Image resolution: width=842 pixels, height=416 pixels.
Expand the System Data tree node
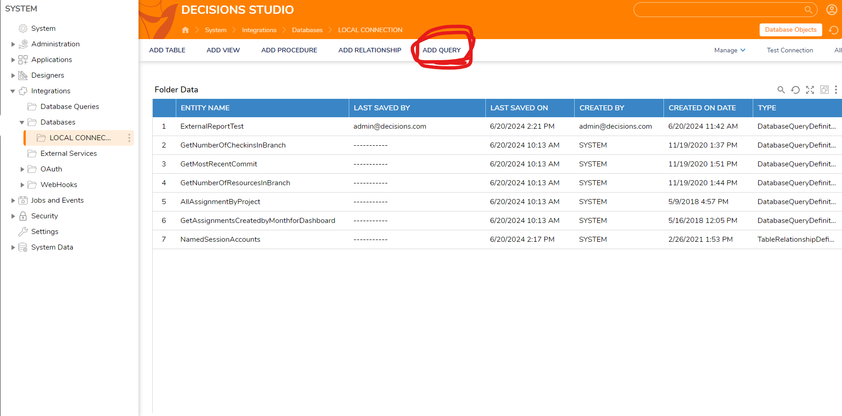13,247
